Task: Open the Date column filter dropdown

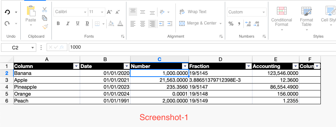Action: pos(127,66)
